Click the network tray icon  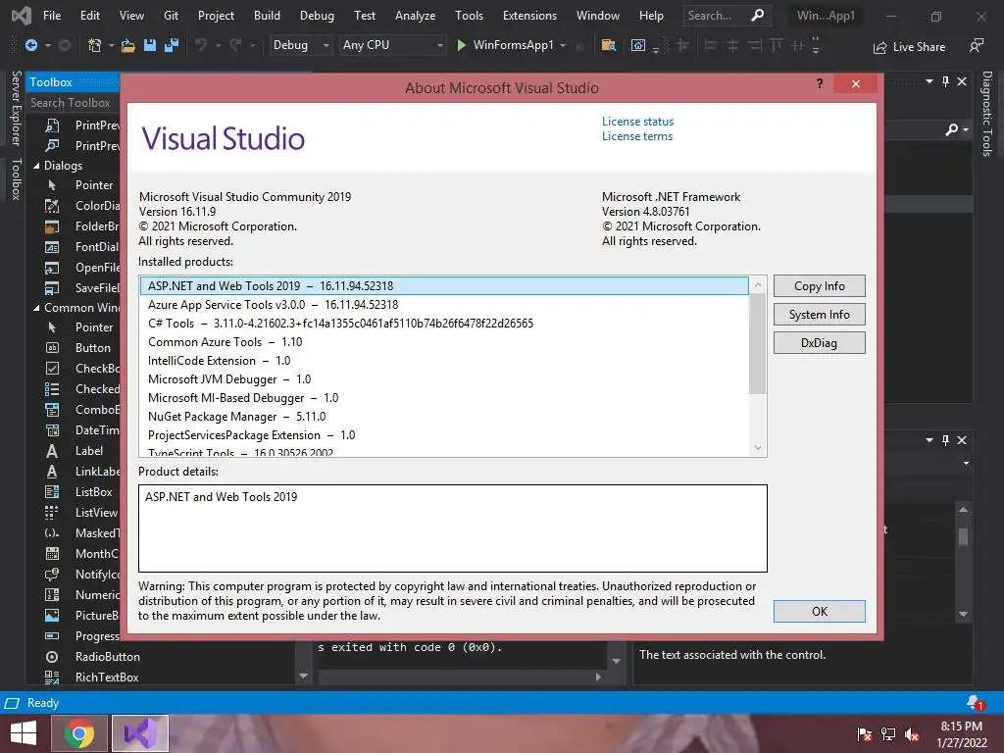[888, 734]
